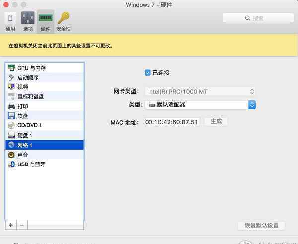Click the 鼠标和键盘 keyboard icon
This screenshot has height=244, width=298.
[11, 96]
